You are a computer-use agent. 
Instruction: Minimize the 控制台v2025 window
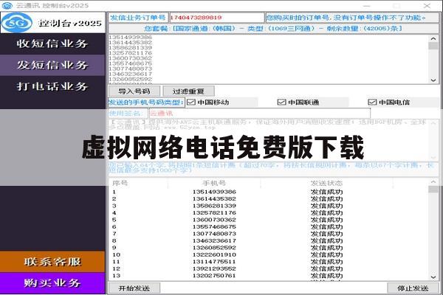(367, 5)
